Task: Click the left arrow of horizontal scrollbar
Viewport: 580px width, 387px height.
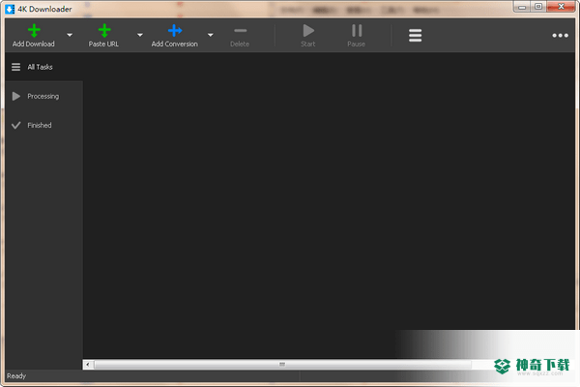Action: tap(88, 365)
